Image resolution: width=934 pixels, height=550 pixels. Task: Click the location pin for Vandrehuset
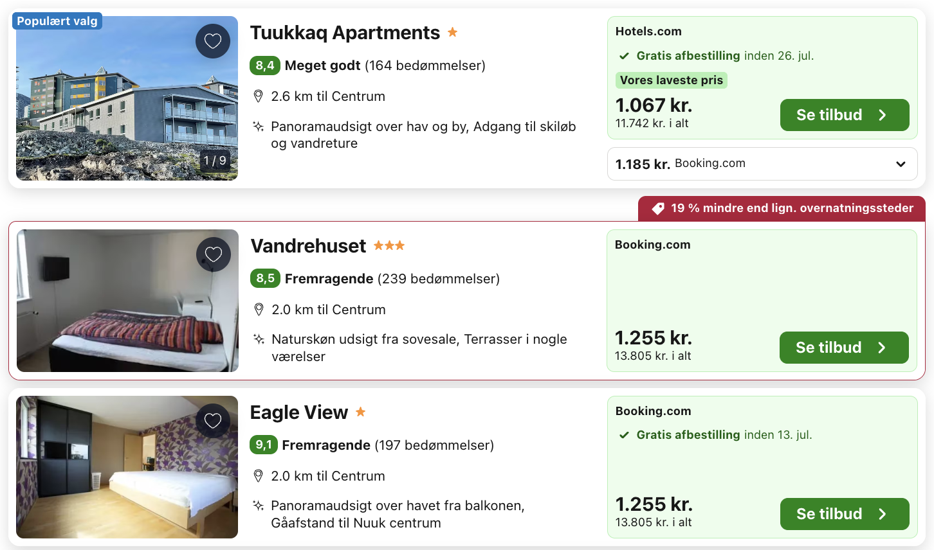[x=259, y=310]
